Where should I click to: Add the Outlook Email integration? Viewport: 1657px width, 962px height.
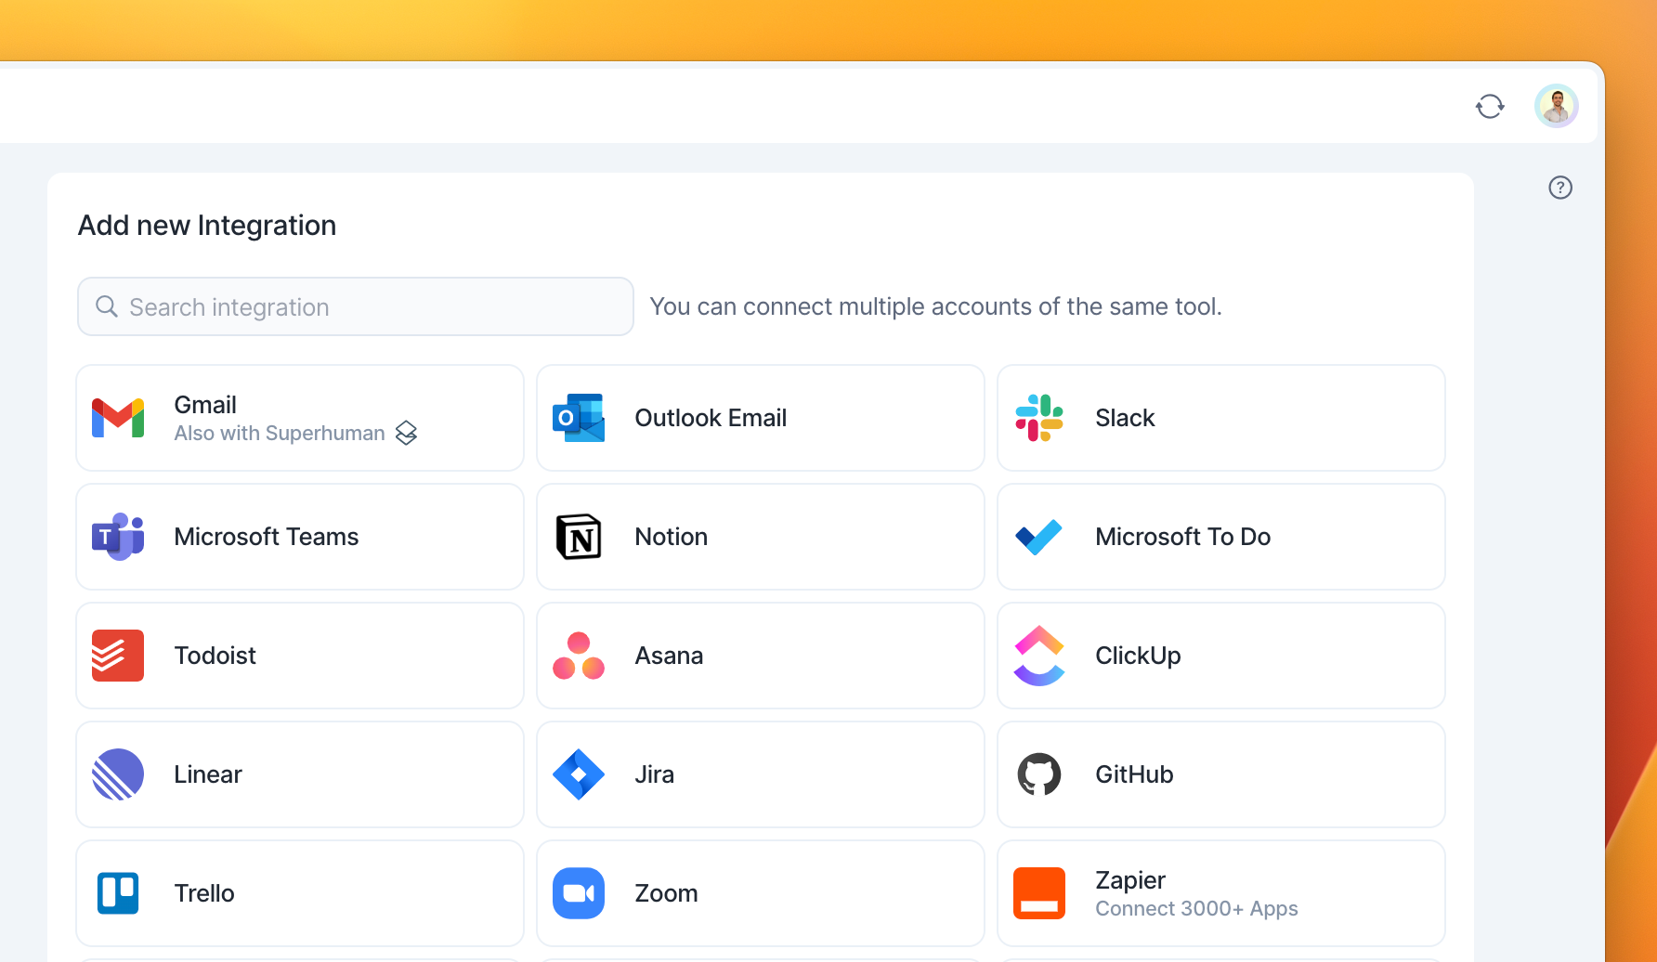(760, 418)
